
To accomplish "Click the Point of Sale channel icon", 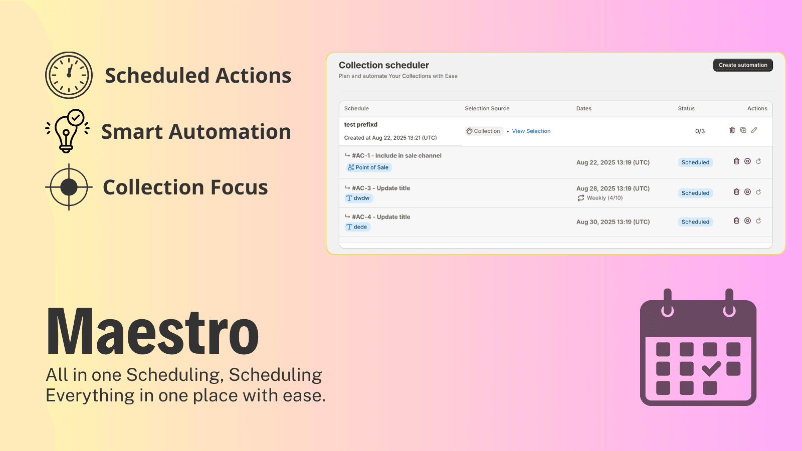I will coord(350,167).
